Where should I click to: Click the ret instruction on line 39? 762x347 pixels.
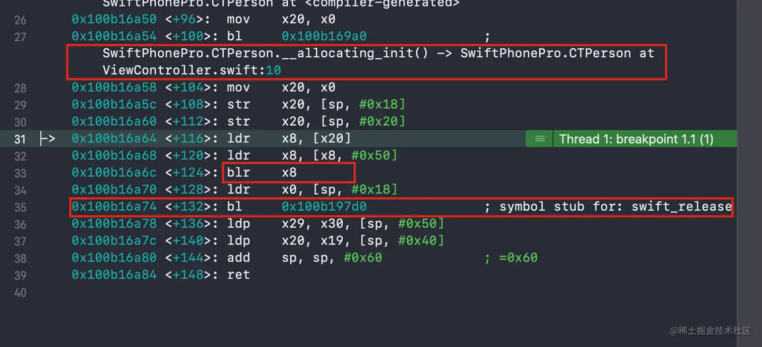coord(238,275)
